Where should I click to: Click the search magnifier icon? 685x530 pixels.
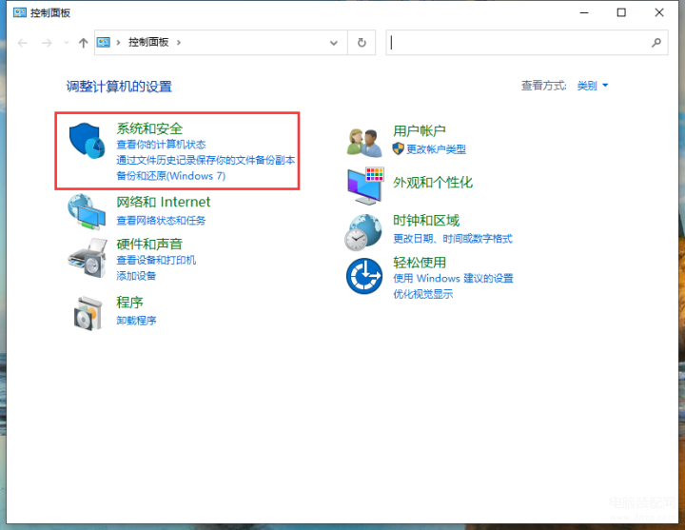coord(656,43)
